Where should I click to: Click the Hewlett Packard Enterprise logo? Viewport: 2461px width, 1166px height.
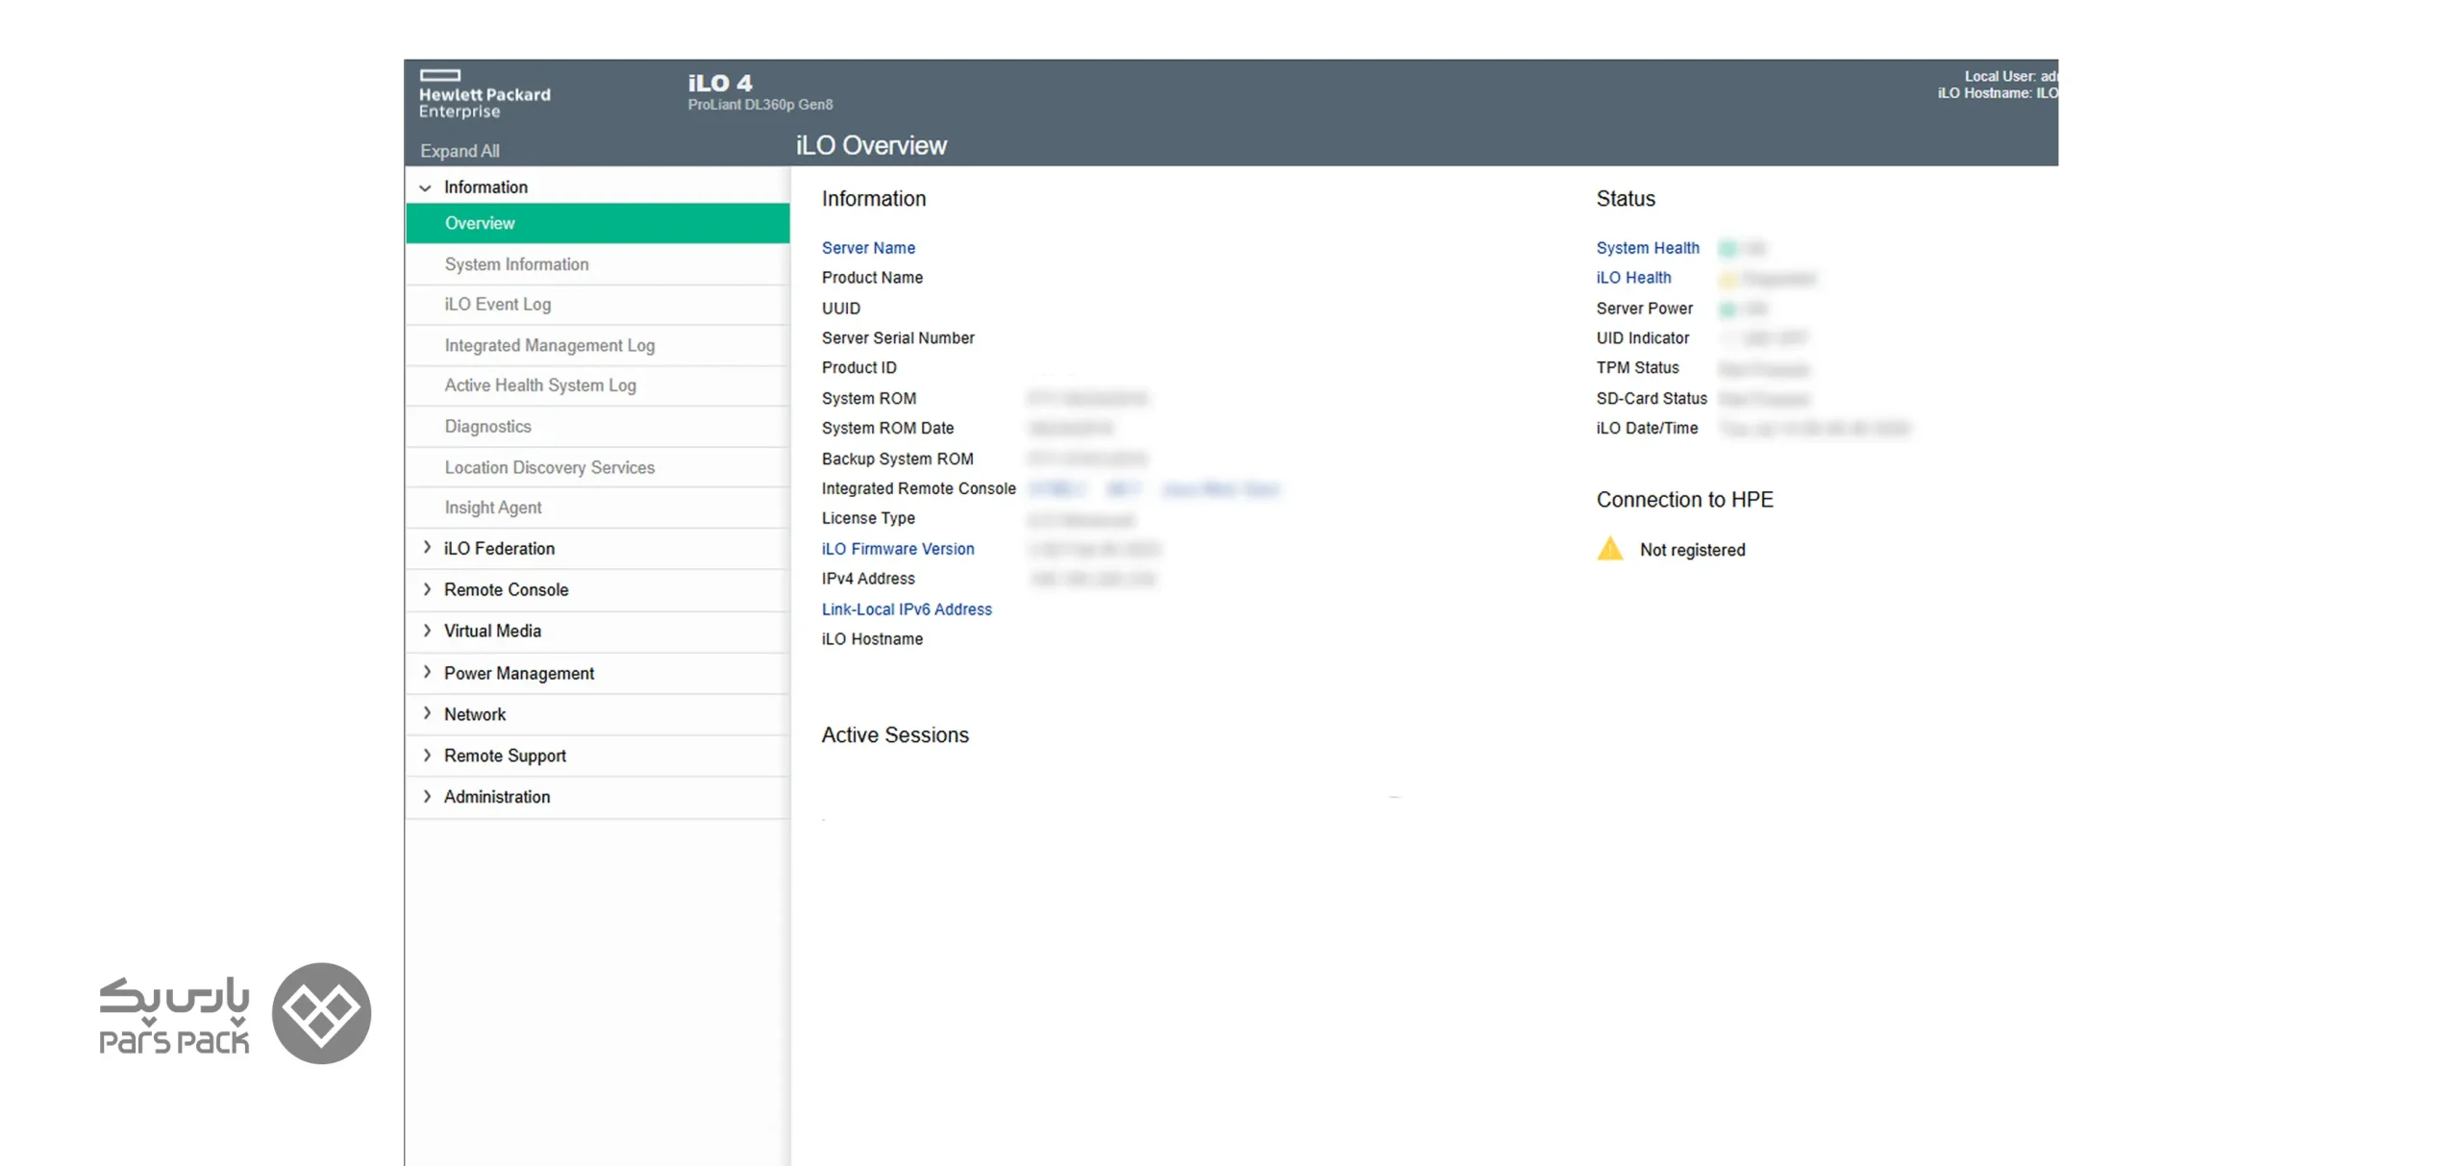tap(484, 94)
